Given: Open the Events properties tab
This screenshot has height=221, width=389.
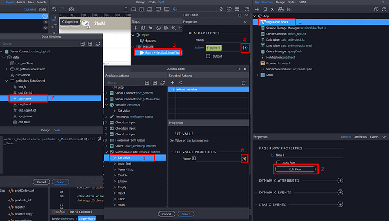Looking at the screenshot, I should tap(374, 137).
